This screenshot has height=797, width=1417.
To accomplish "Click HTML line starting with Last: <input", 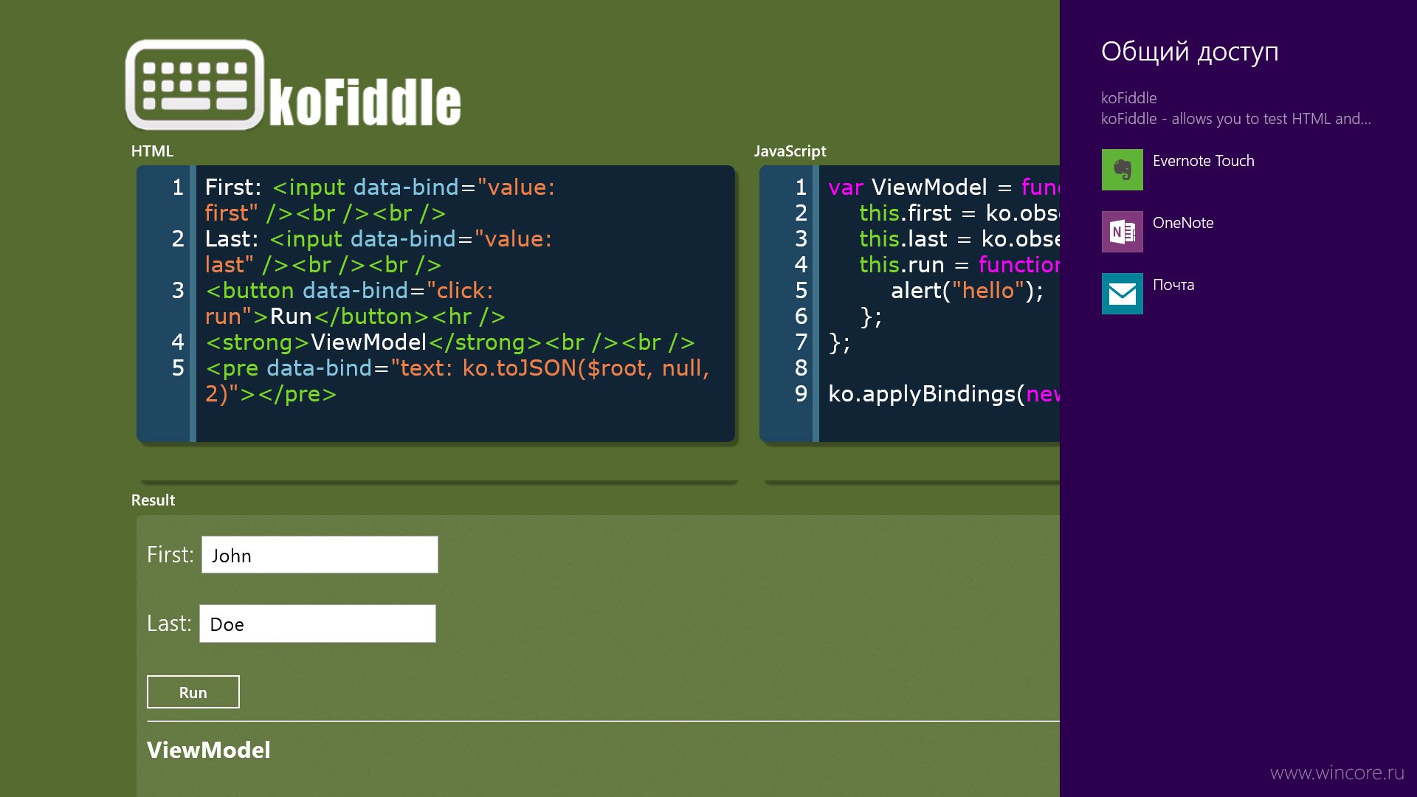I will click(x=378, y=252).
